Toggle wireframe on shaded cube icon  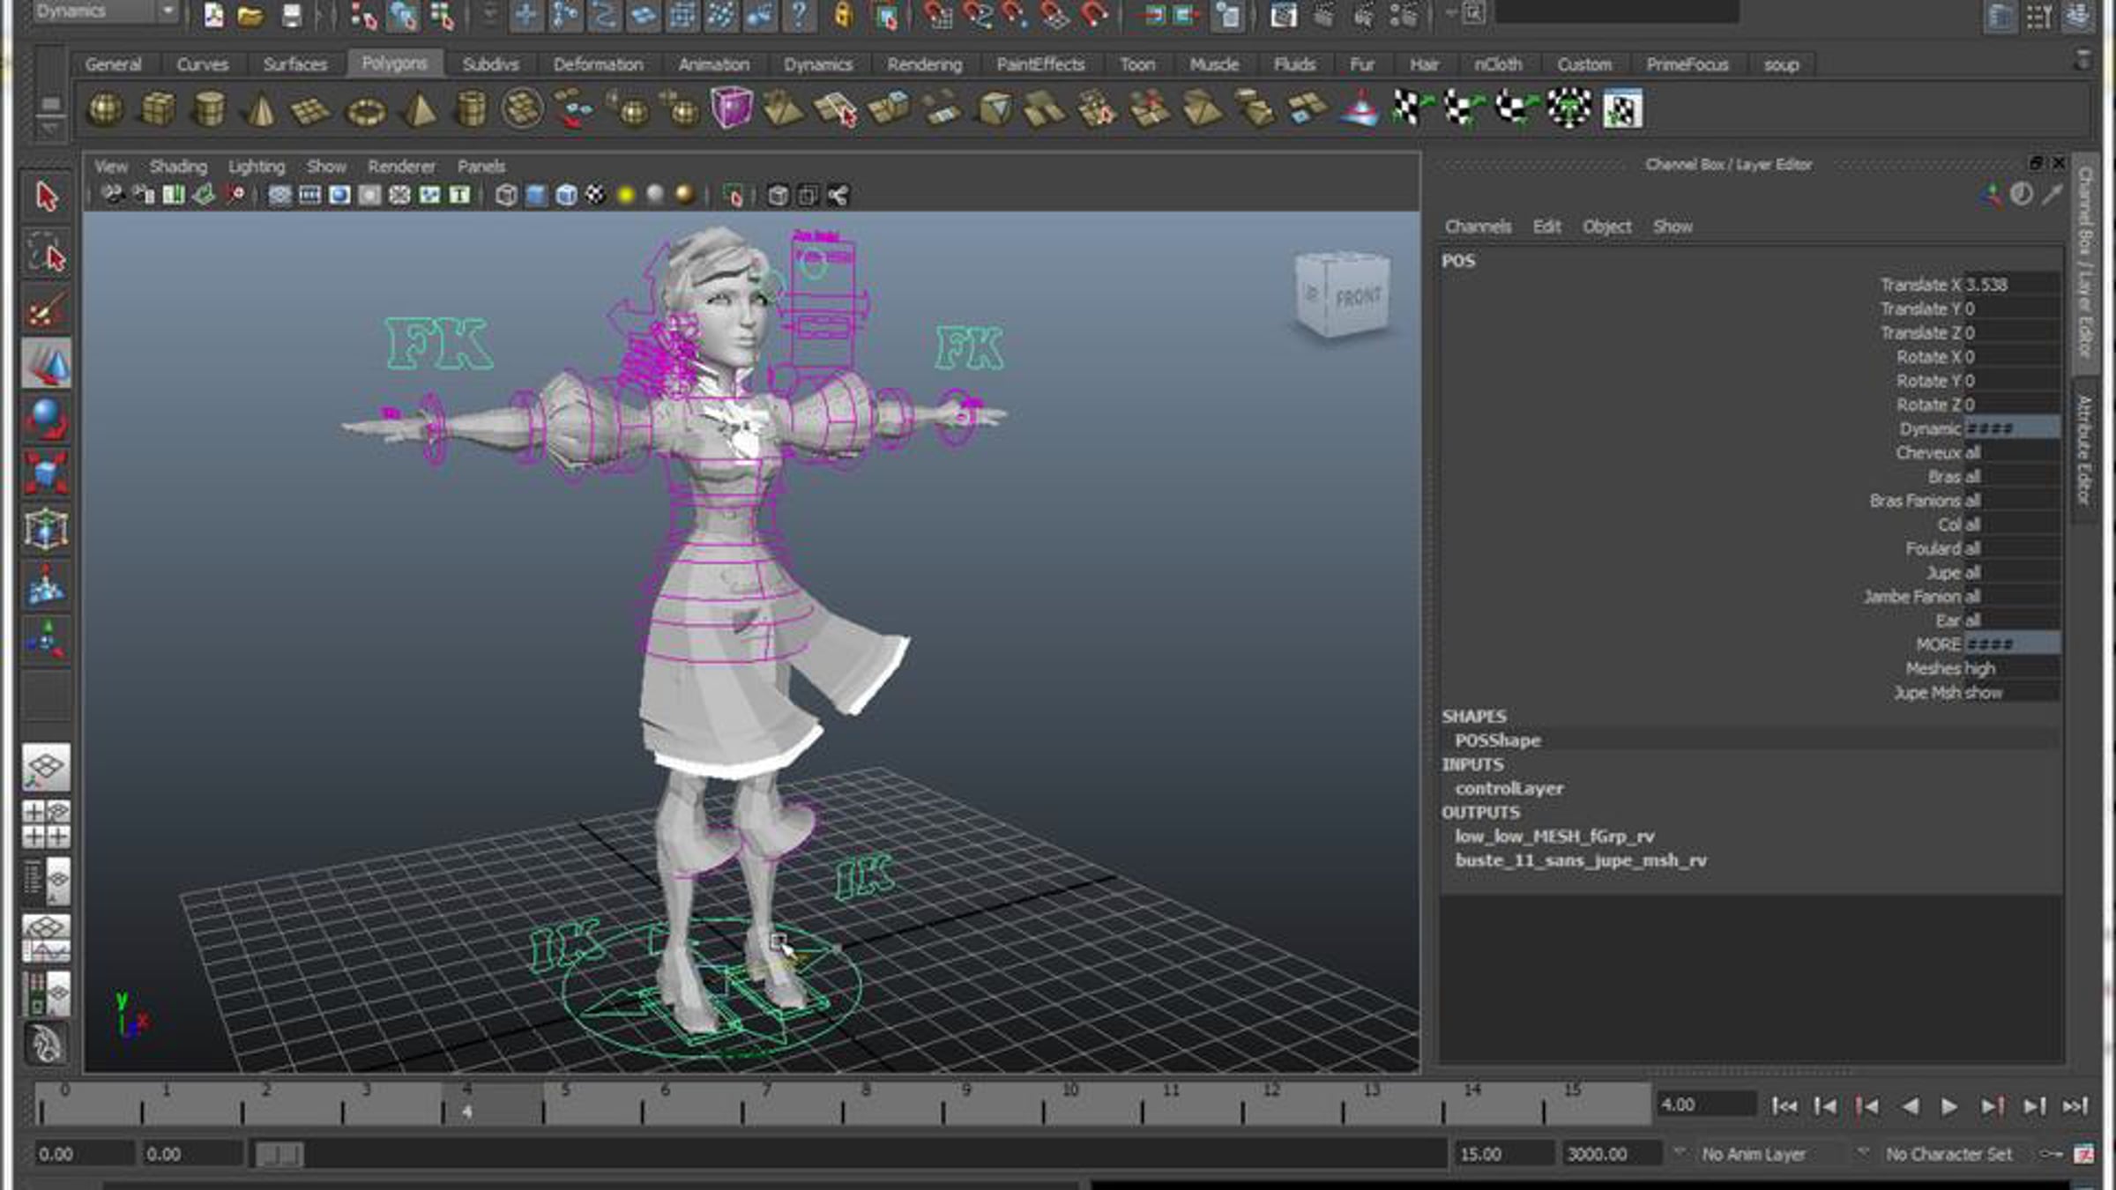point(566,196)
